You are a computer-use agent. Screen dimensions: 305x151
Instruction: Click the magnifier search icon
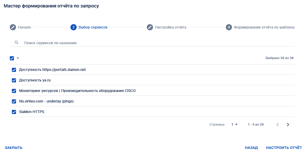coord(17,43)
